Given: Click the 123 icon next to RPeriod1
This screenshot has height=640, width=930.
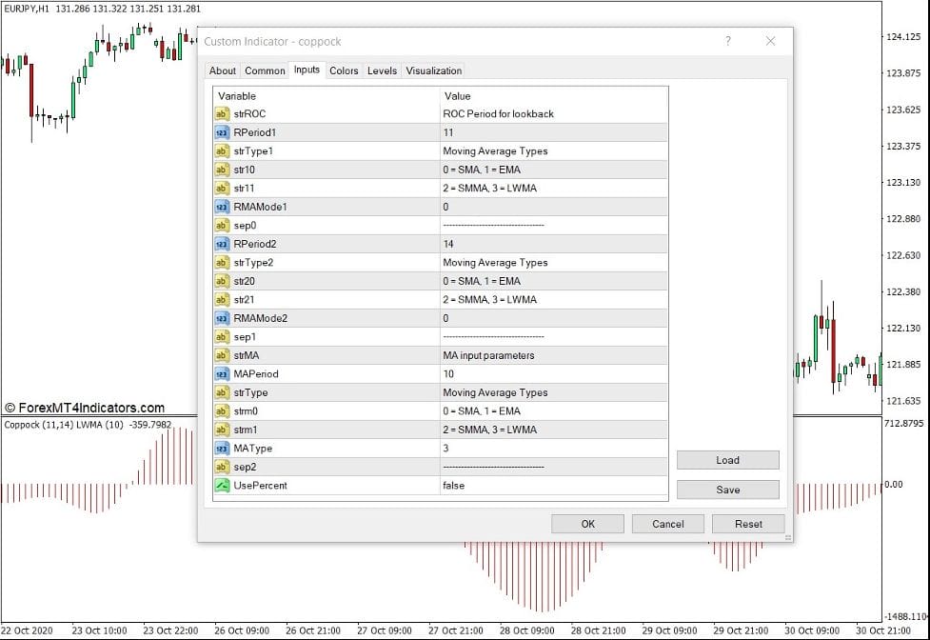Looking at the screenshot, I should point(221,132).
